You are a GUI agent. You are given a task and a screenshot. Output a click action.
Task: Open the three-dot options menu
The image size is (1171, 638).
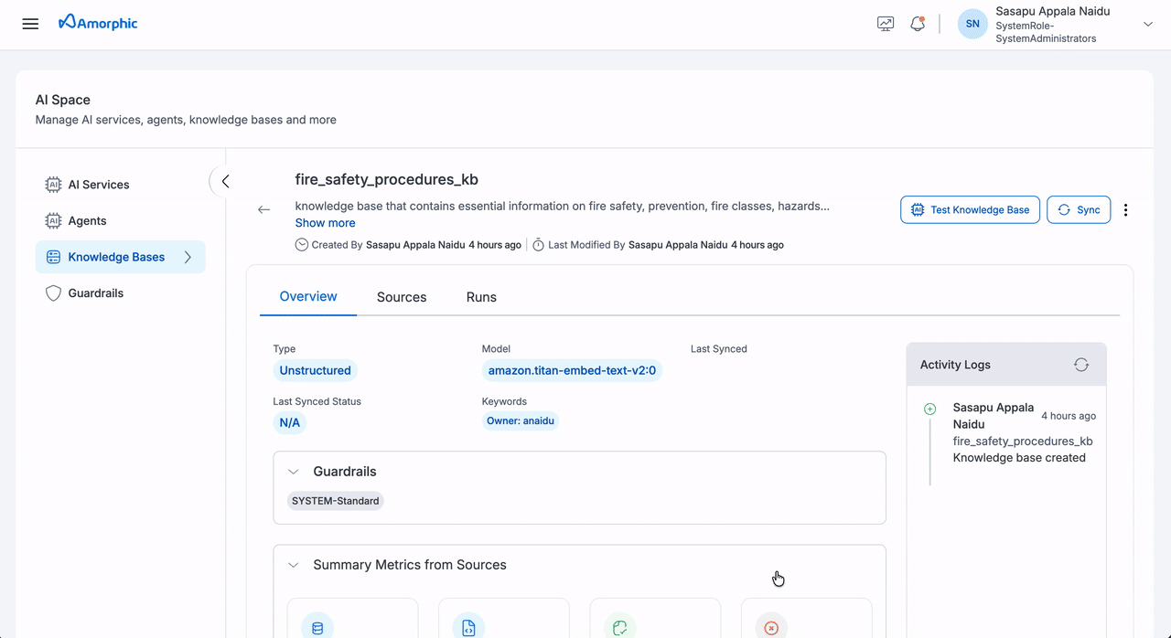point(1128,209)
